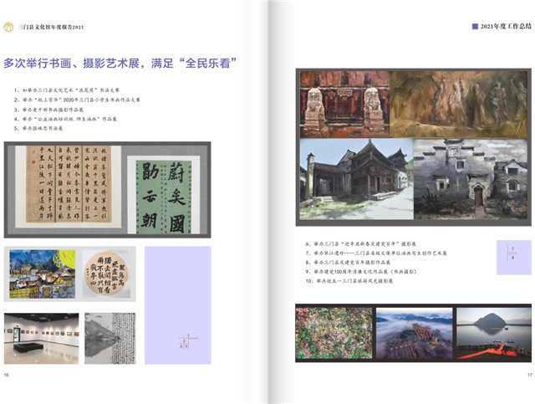Click the lavender layout key numbered 1 to 5
This screenshot has height=404, width=535.
[x=178, y=305]
